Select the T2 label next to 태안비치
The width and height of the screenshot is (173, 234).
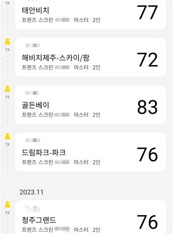7,3
